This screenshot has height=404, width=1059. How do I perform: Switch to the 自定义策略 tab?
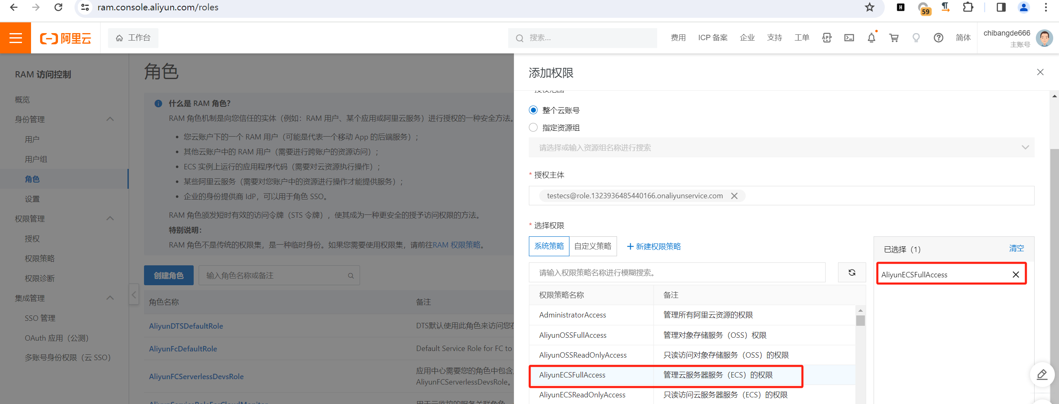(x=593, y=246)
